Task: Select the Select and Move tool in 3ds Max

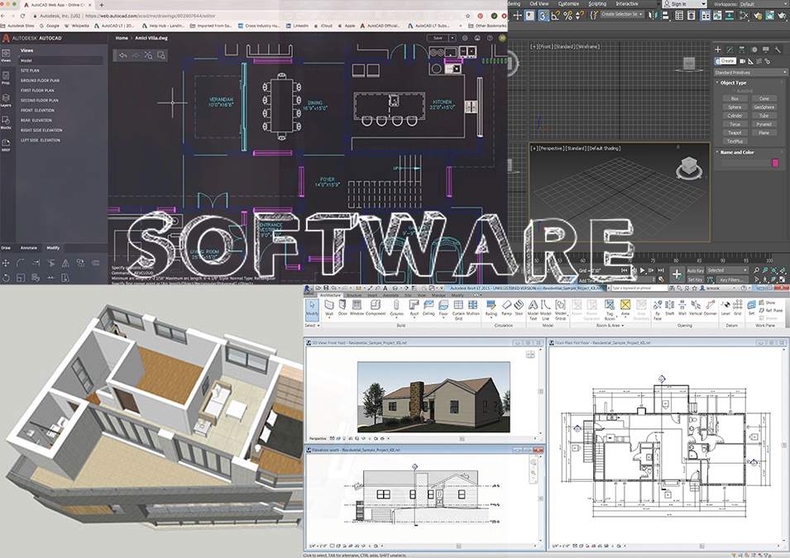Action: pos(517,13)
